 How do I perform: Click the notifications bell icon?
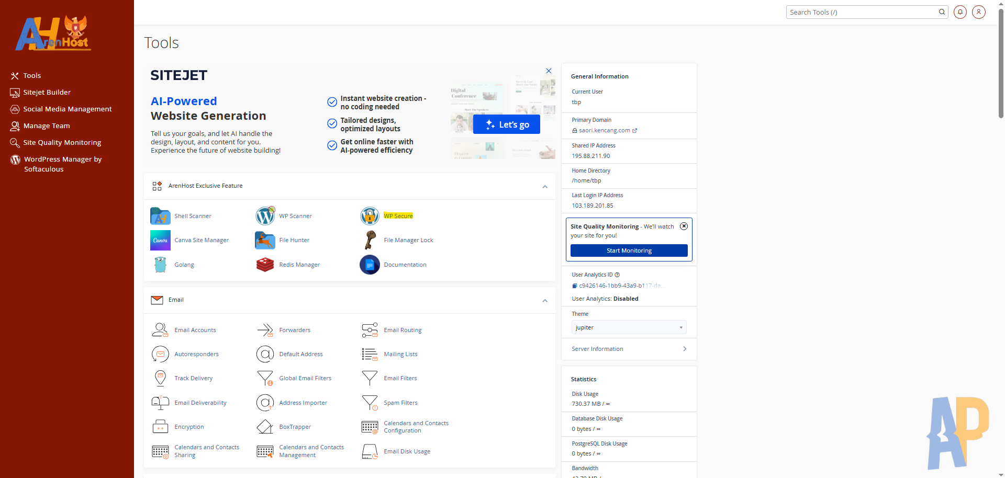coord(960,12)
